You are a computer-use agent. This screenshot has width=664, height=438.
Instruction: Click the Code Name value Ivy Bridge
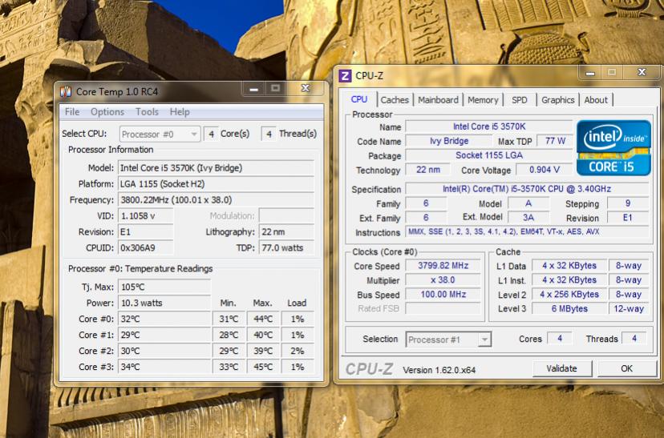449,141
